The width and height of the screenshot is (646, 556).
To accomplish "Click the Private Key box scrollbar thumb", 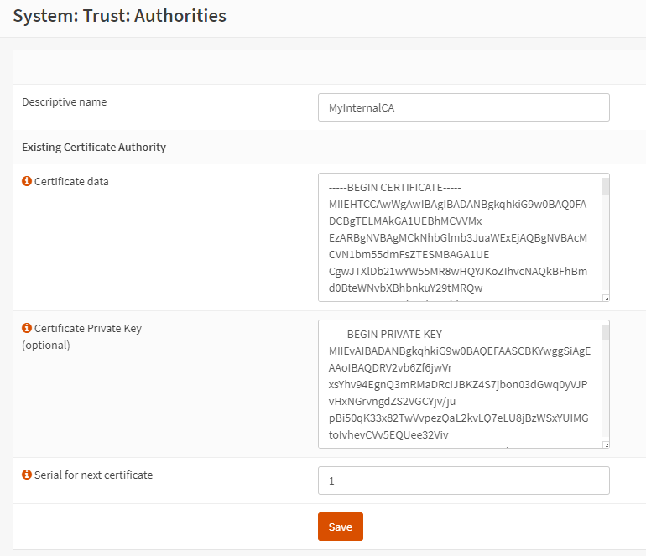I will point(606,333).
